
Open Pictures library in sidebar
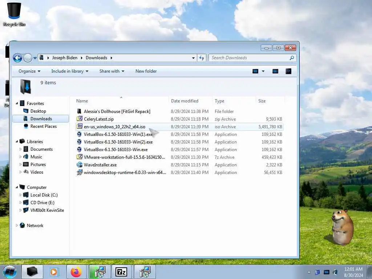click(38, 165)
